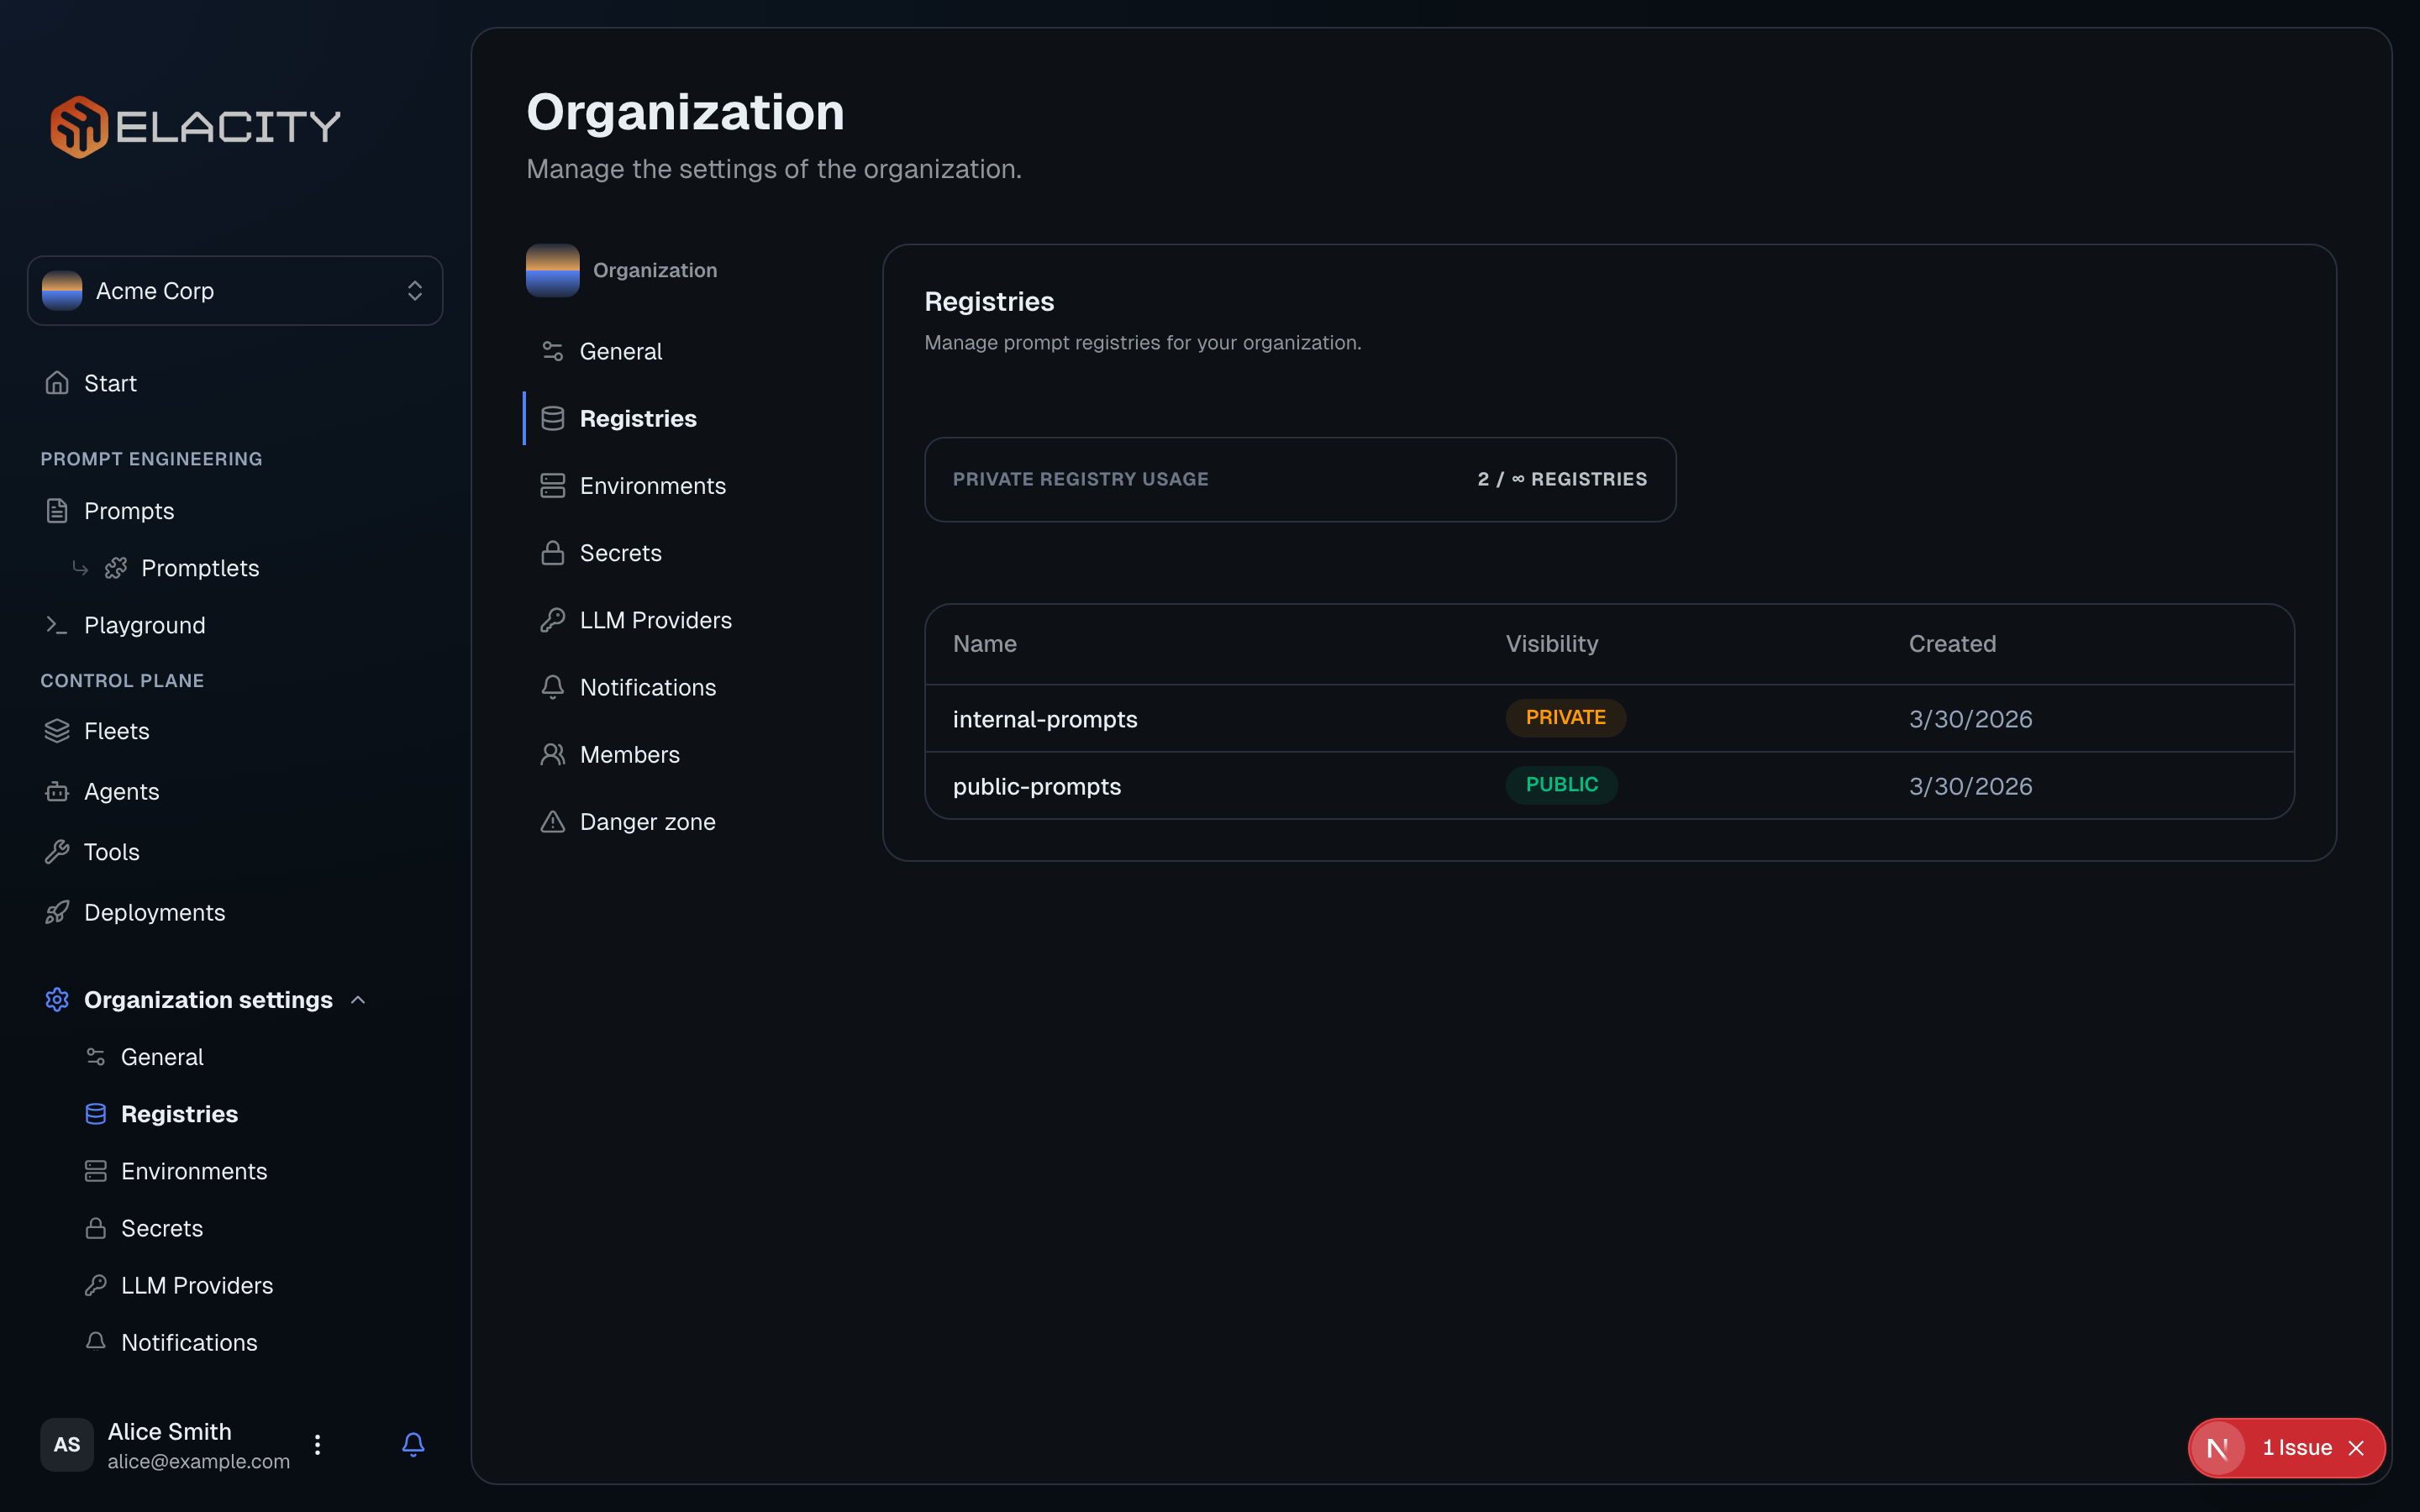Open Promptlets via its puzzle icon

117,567
